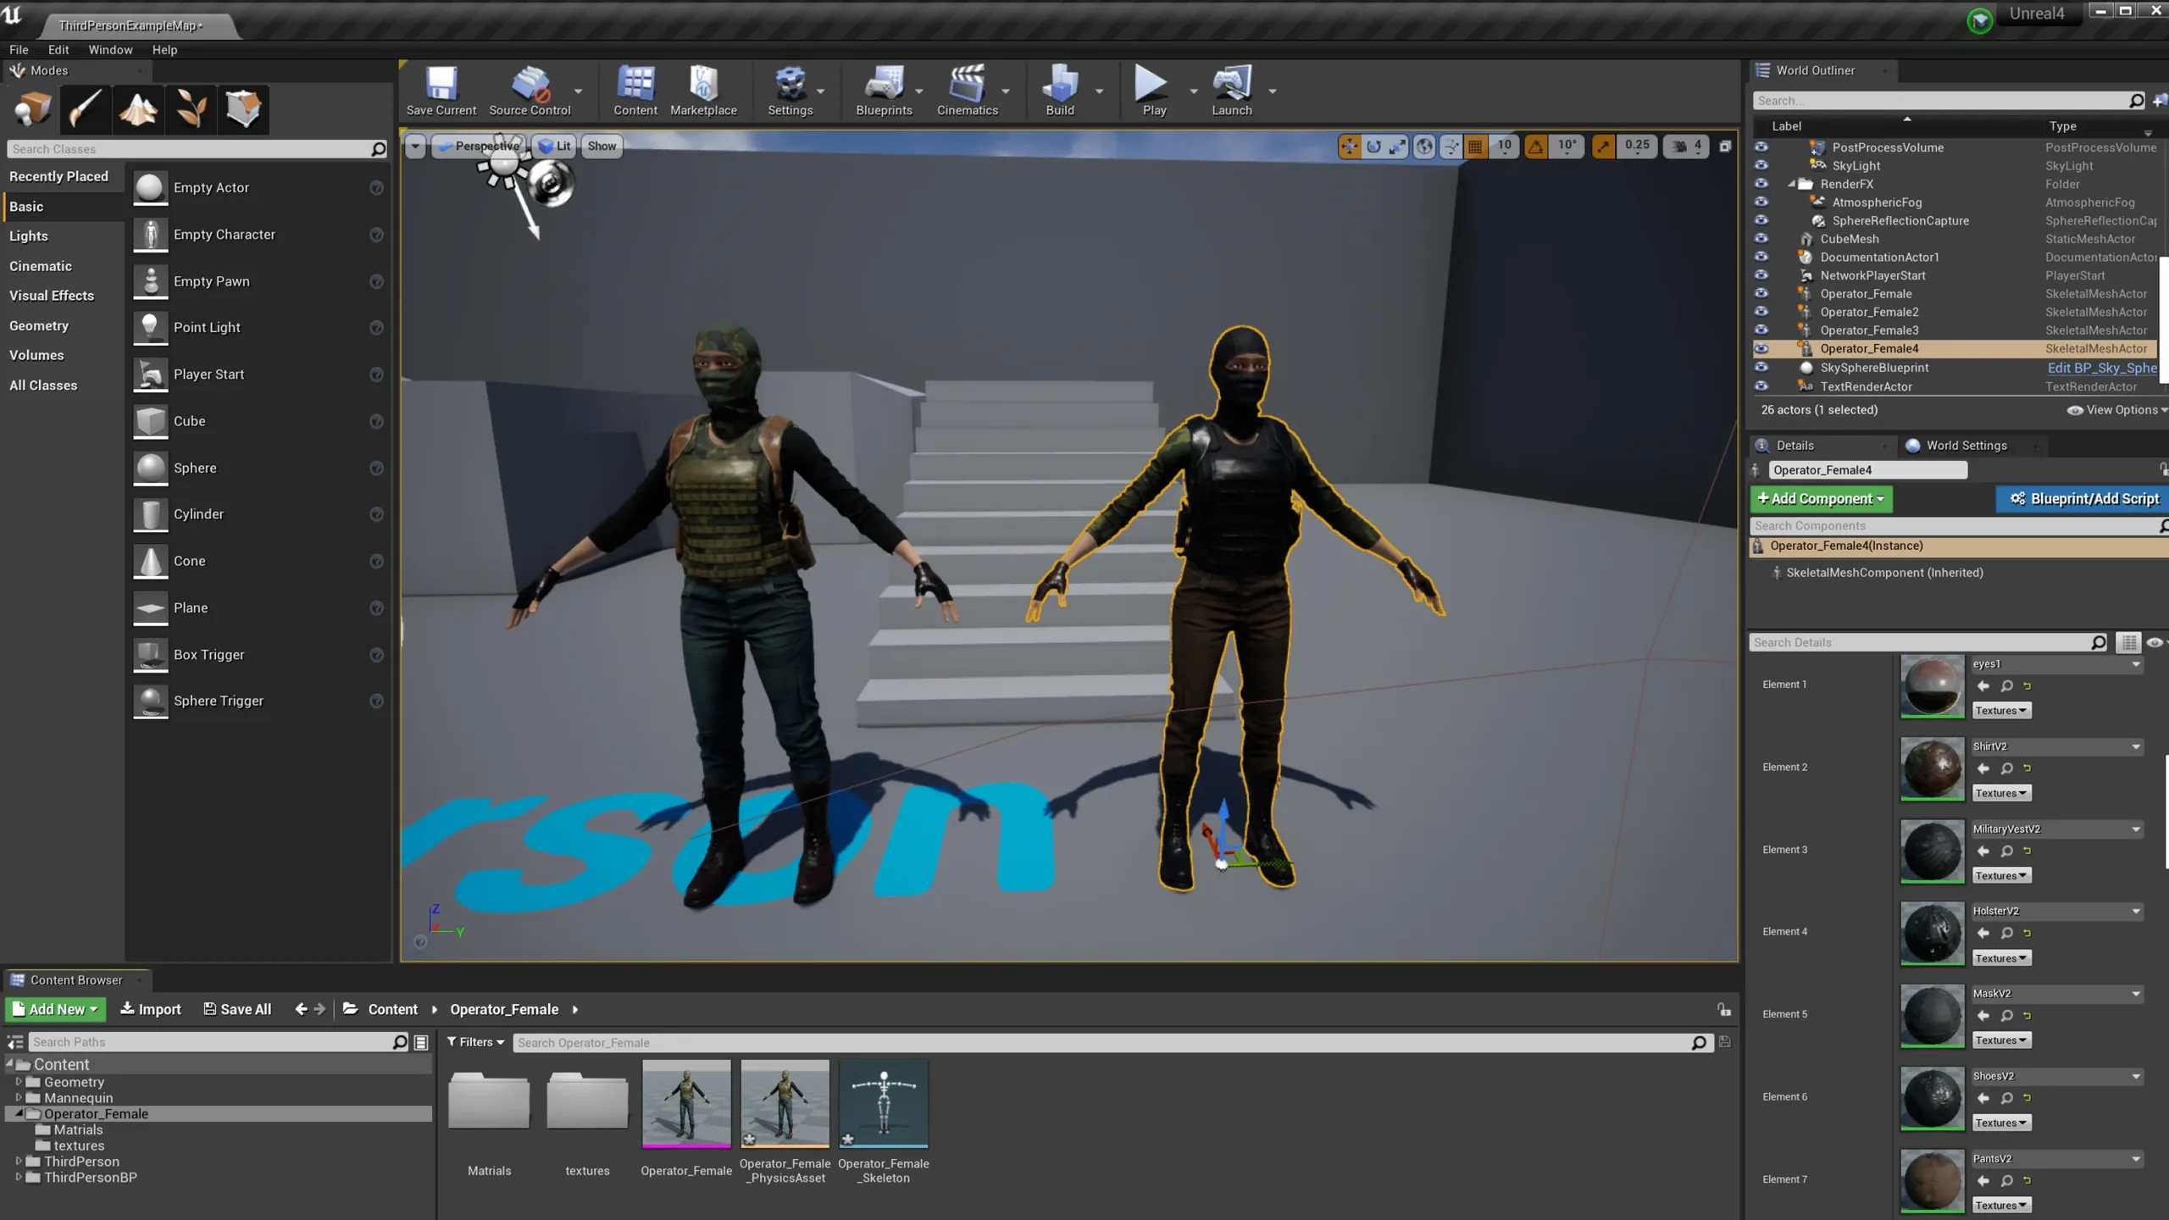Screen dimensions: 2169x1220
Task: Select the Foliage mode icon
Action: coord(191,109)
